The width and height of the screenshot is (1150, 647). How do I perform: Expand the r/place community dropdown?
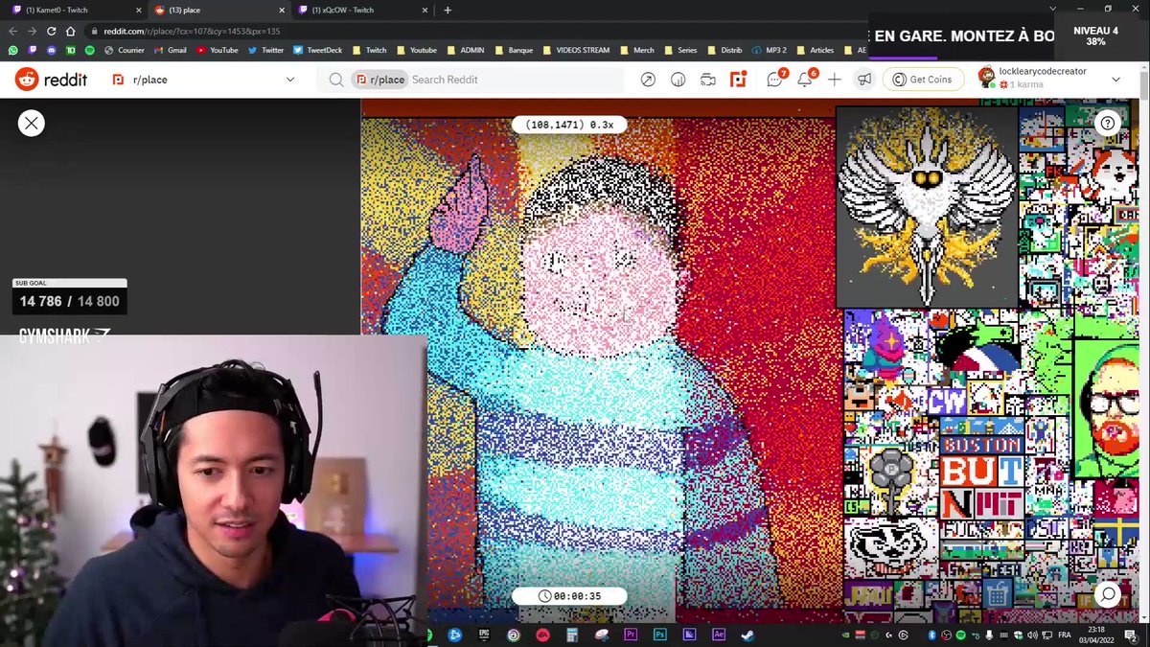click(x=290, y=80)
